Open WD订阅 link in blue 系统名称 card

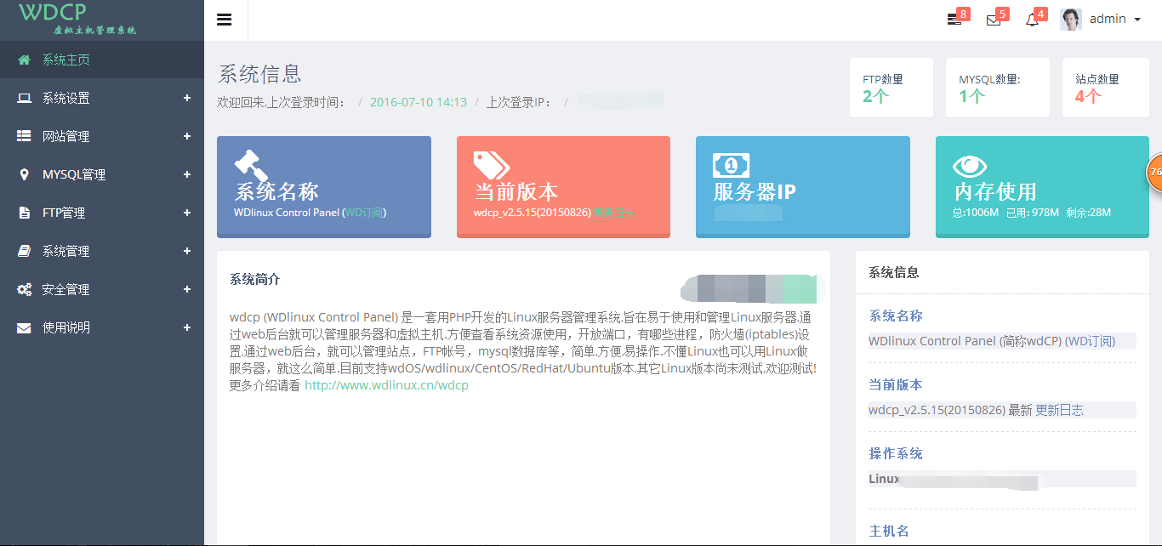point(363,213)
